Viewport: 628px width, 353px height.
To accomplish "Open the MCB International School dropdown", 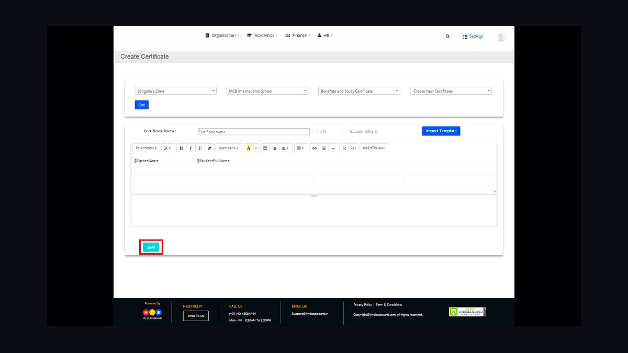I will (x=267, y=91).
